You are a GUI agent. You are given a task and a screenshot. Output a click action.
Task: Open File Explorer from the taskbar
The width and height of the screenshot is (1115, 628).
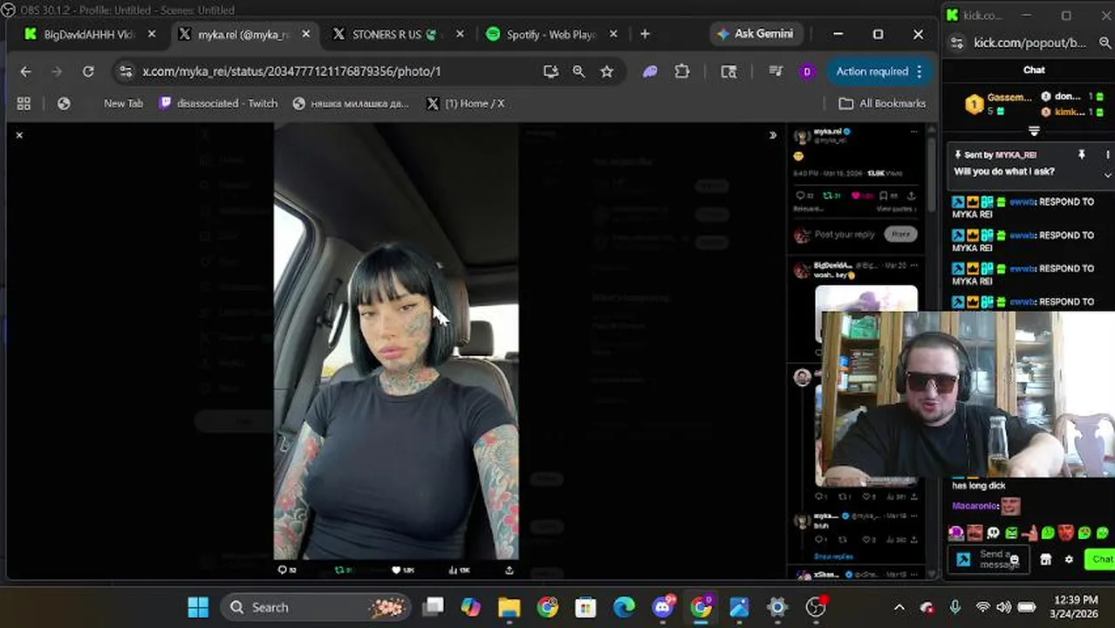click(x=509, y=607)
